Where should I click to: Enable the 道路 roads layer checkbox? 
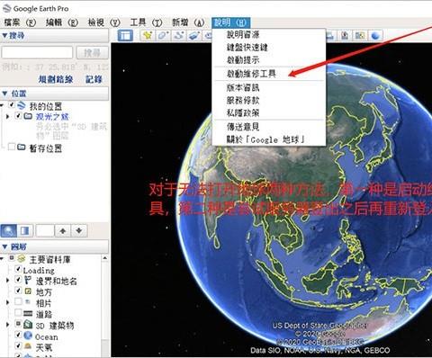(x=18, y=312)
